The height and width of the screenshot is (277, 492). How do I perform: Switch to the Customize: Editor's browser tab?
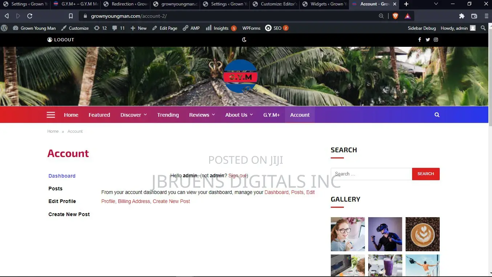coord(275,4)
